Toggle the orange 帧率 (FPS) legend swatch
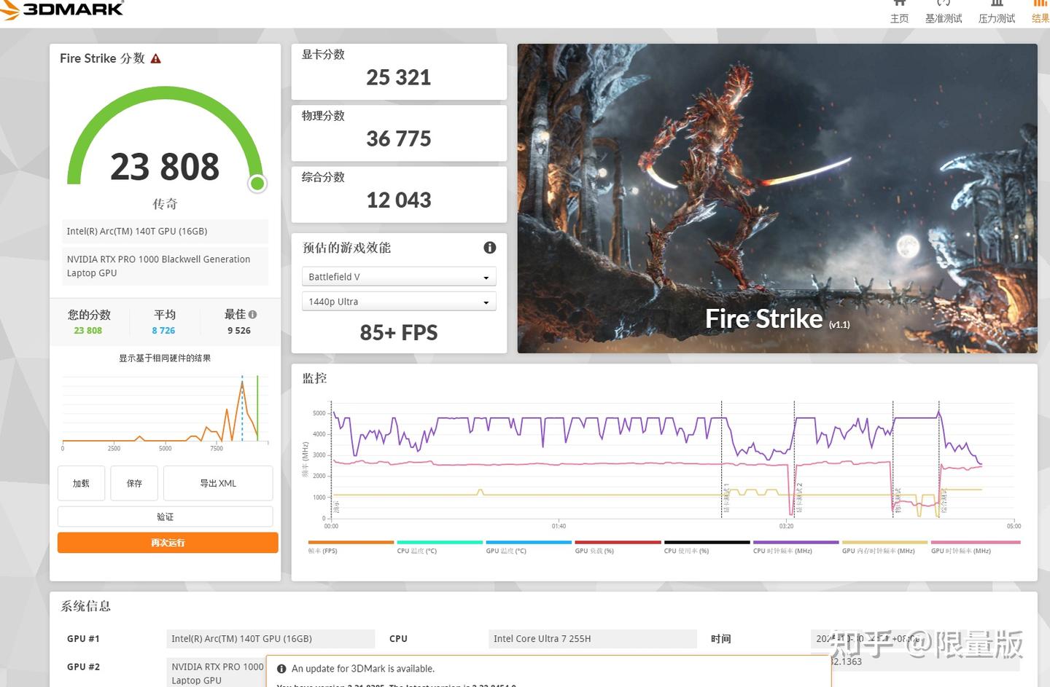The height and width of the screenshot is (687, 1050). [351, 543]
